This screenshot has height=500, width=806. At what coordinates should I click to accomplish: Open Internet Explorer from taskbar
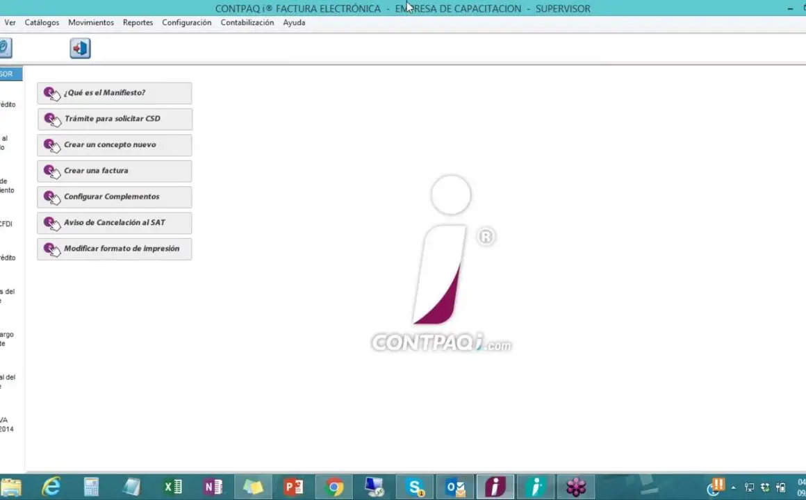point(51,487)
